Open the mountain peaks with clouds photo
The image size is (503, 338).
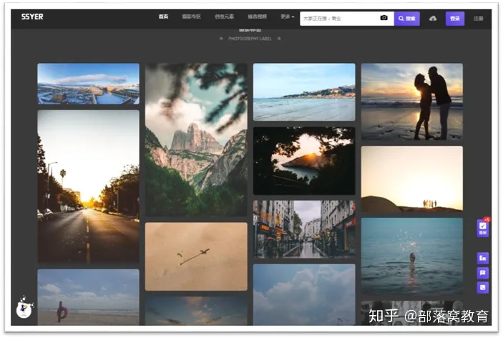196,140
